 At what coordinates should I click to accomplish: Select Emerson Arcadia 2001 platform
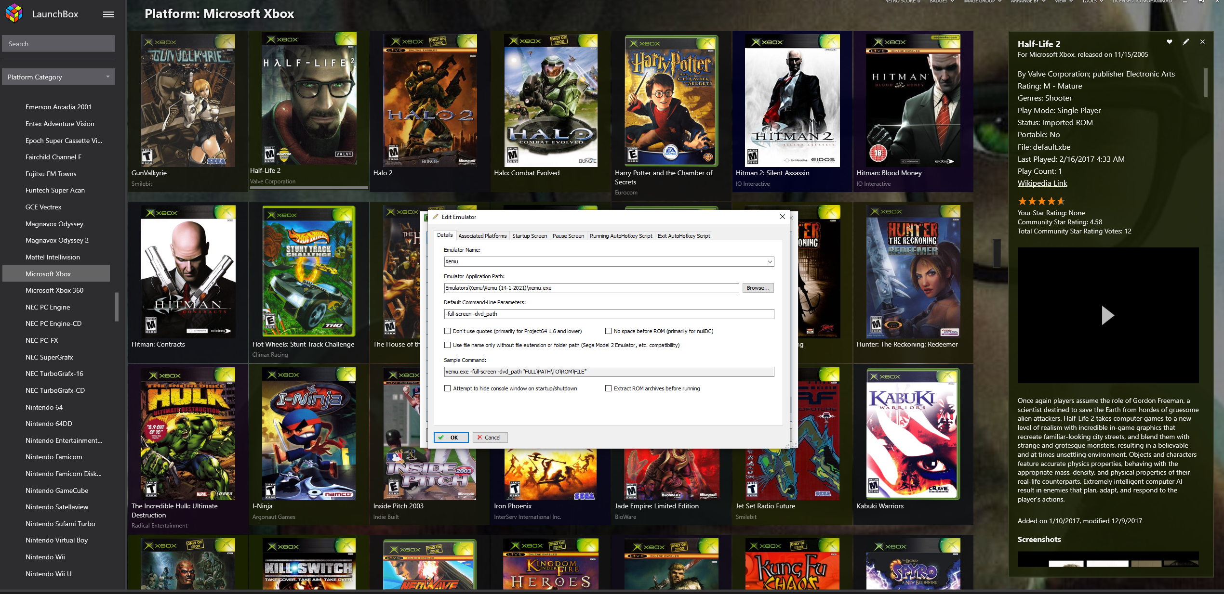tap(58, 107)
